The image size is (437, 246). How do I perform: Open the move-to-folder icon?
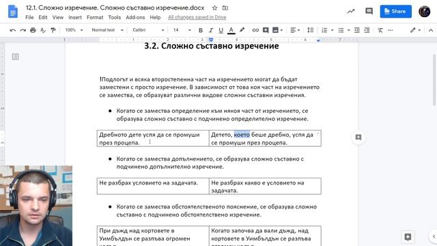coord(225,8)
